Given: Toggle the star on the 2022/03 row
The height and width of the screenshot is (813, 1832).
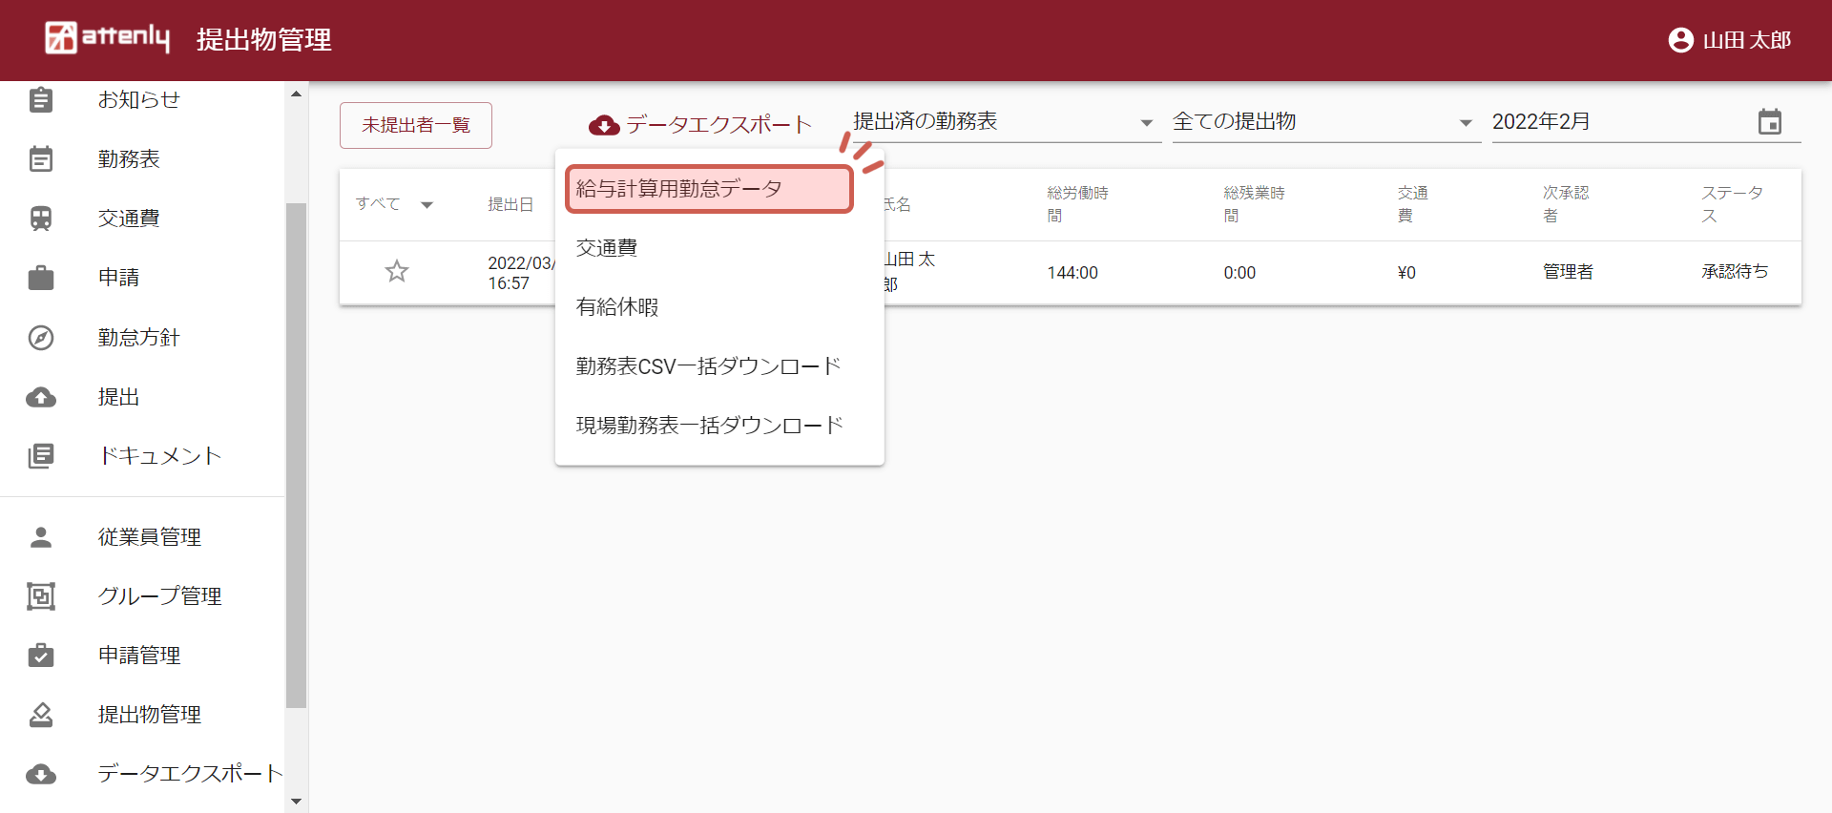Looking at the screenshot, I should pos(397,272).
